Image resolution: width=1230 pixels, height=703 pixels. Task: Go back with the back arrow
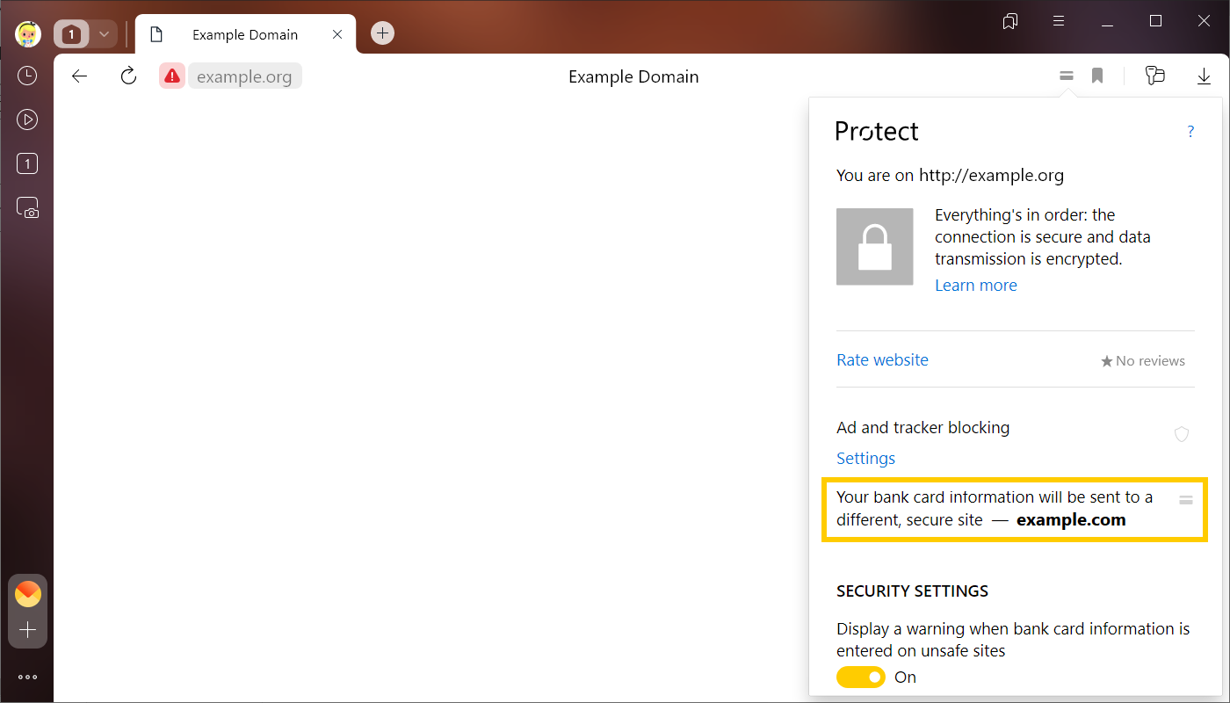pyautogui.click(x=80, y=76)
